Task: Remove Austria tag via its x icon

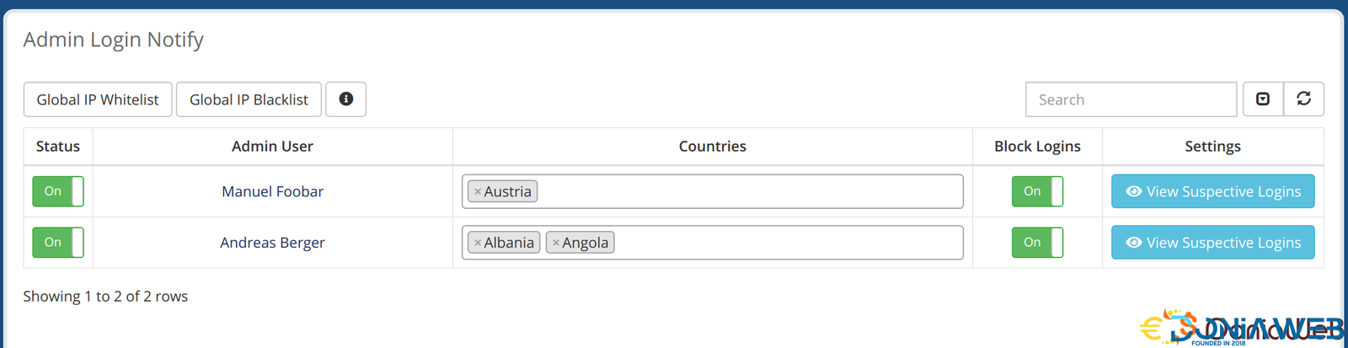Action: point(478,192)
